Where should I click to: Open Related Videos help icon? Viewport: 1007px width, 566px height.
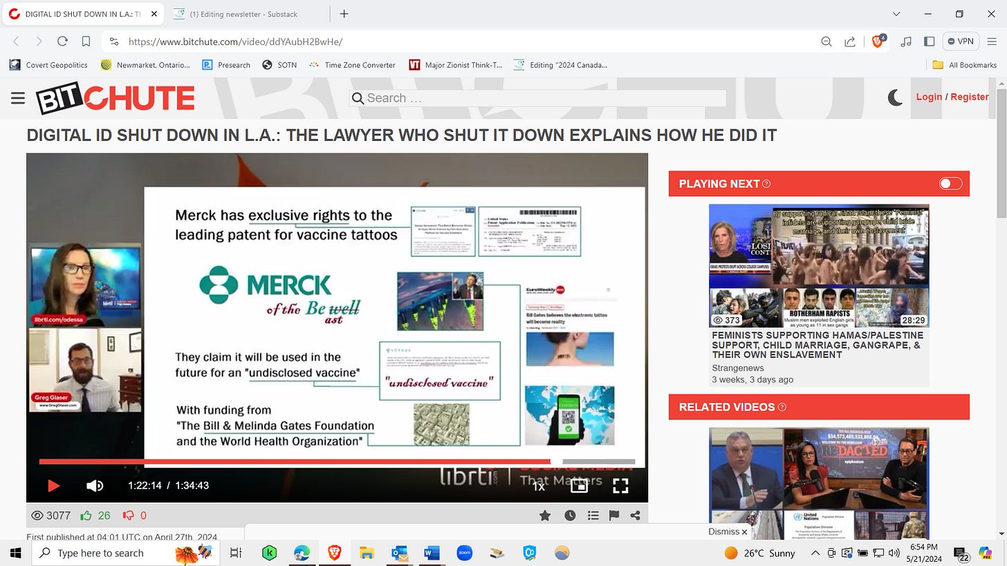click(x=782, y=407)
